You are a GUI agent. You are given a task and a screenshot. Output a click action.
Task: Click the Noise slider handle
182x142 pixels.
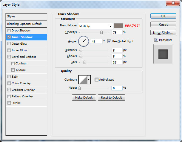coord(79,88)
